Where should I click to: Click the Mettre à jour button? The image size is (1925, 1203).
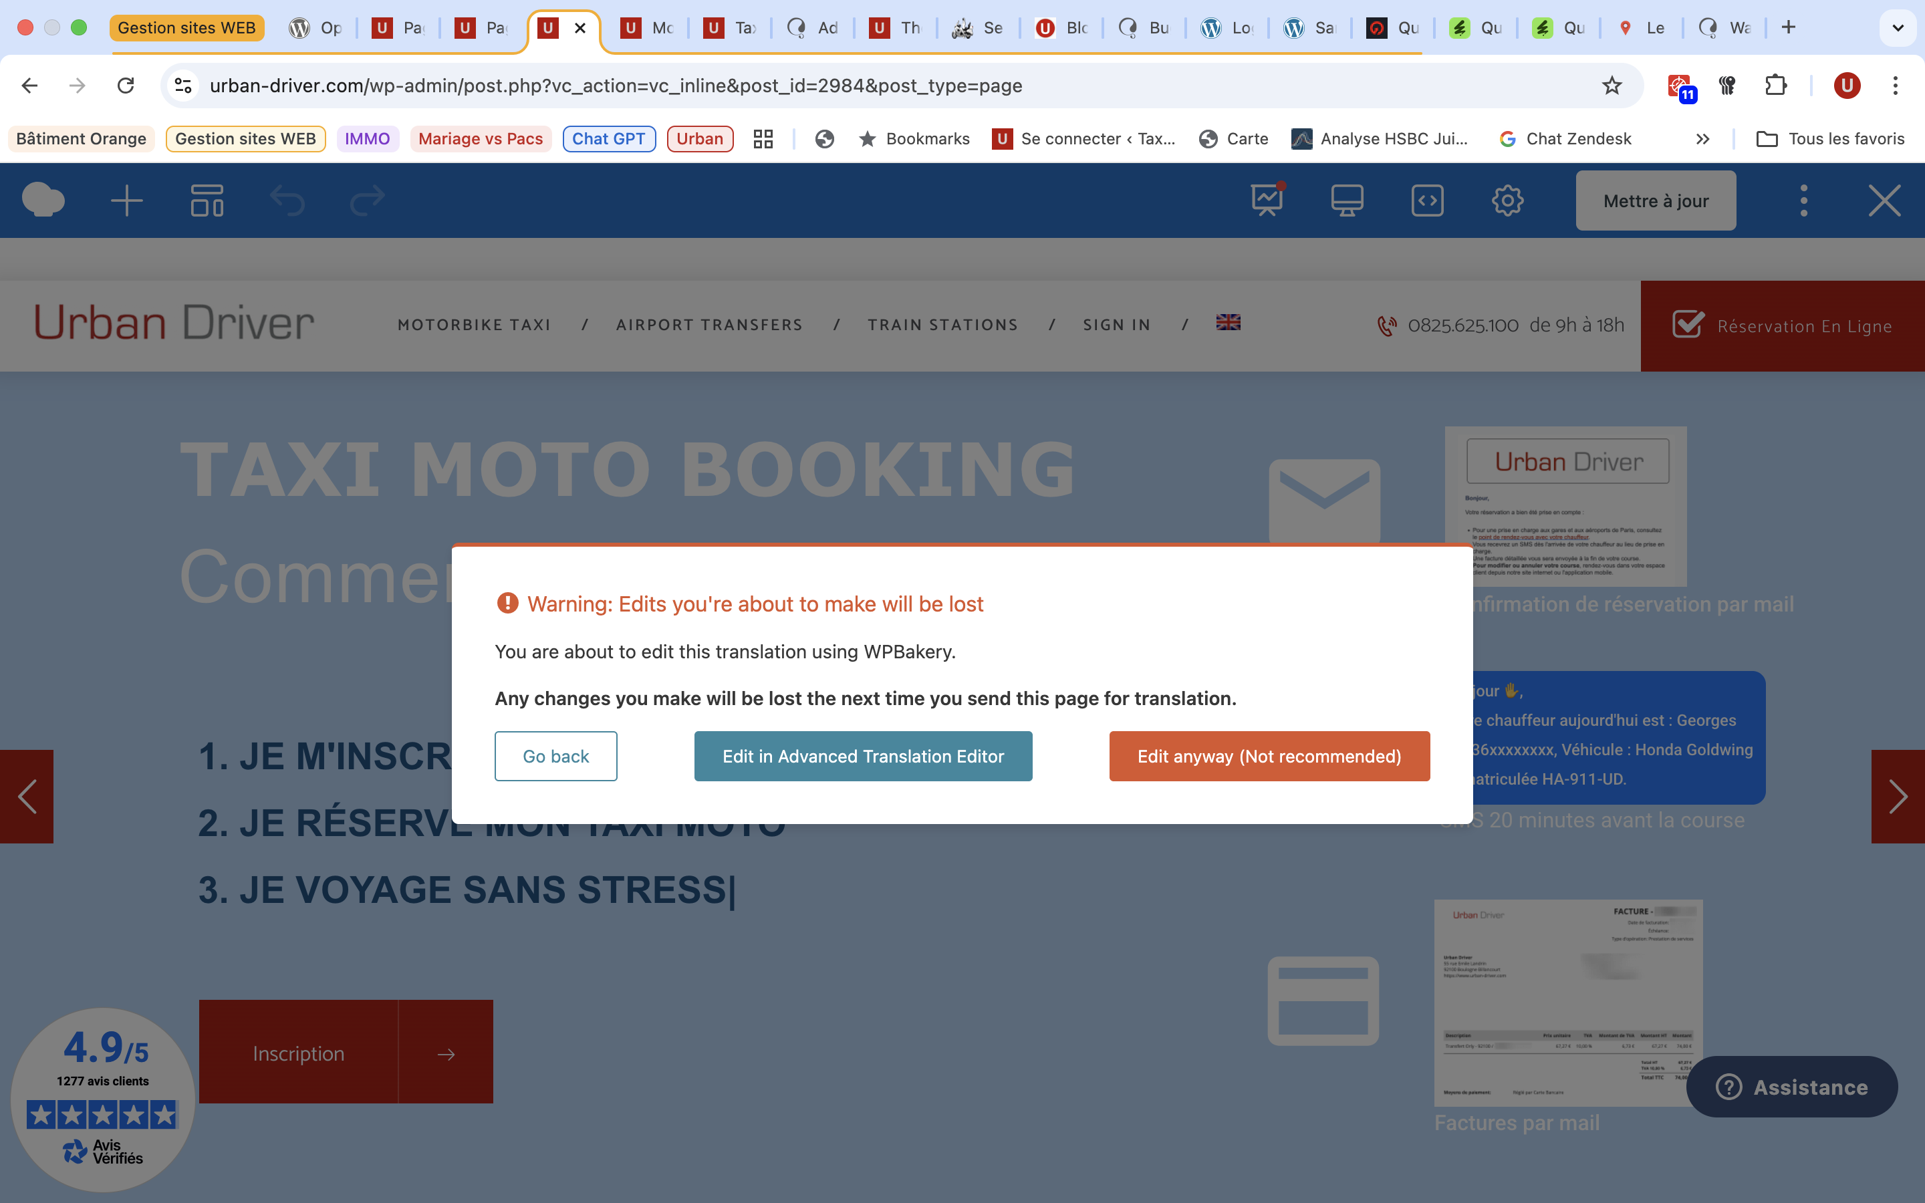coord(1656,200)
